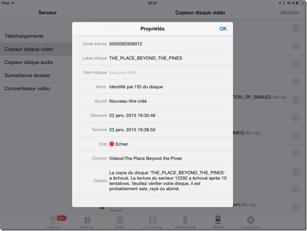
Task: Open the Collection tab with the 361 badge
Action: [54, 222]
